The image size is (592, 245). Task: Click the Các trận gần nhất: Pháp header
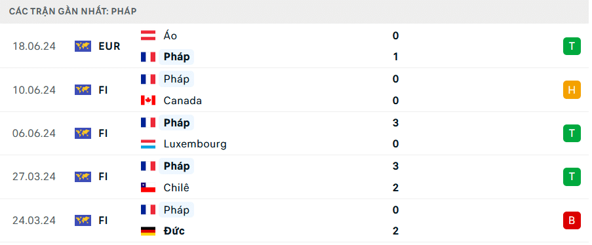coord(73,11)
